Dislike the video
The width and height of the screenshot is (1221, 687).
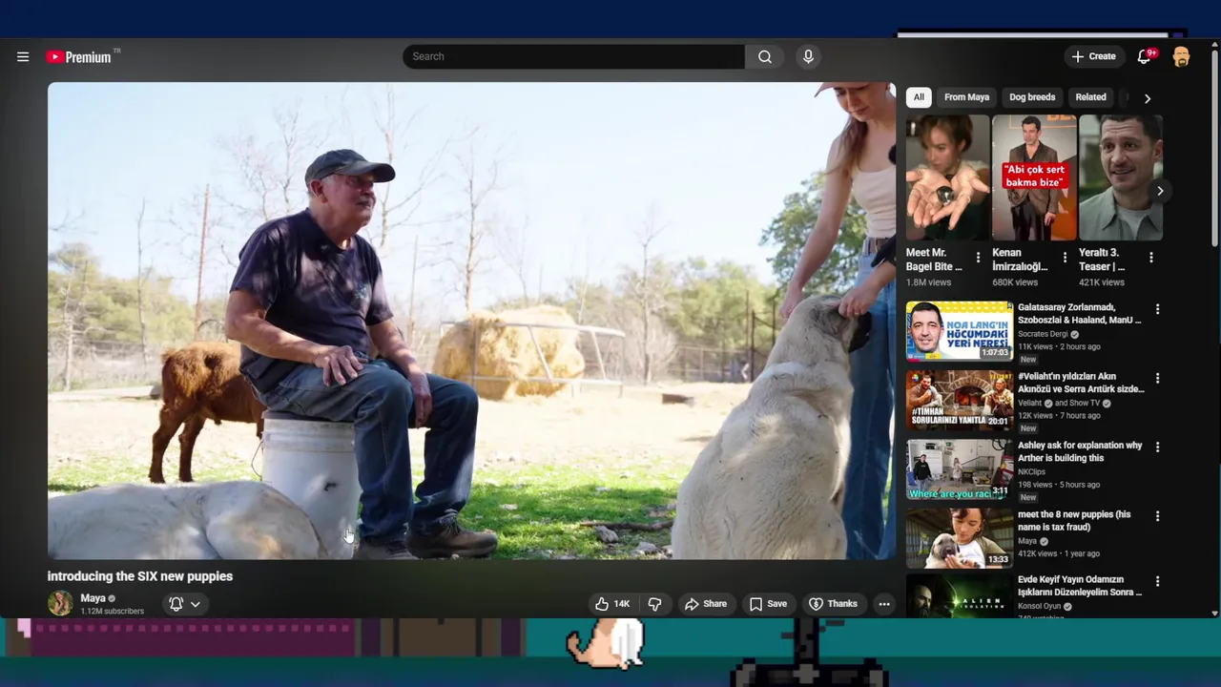click(654, 604)
